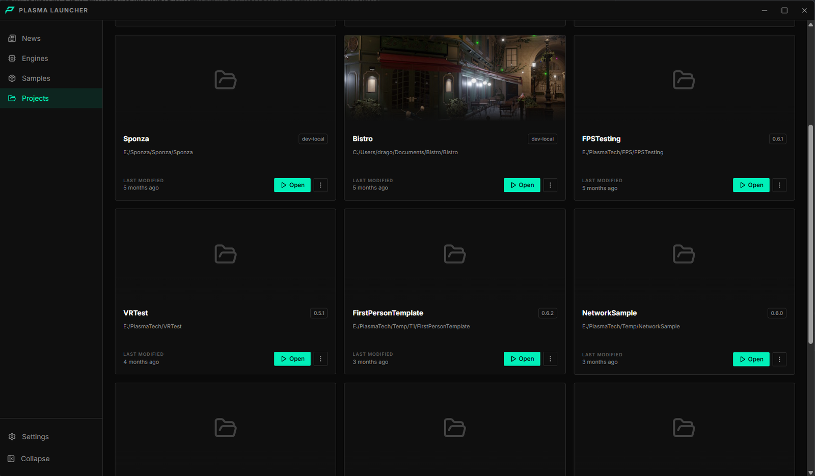Screen dimensions: 815x476
Task: Open the NetworkSample project
Action: coord(751,359)
